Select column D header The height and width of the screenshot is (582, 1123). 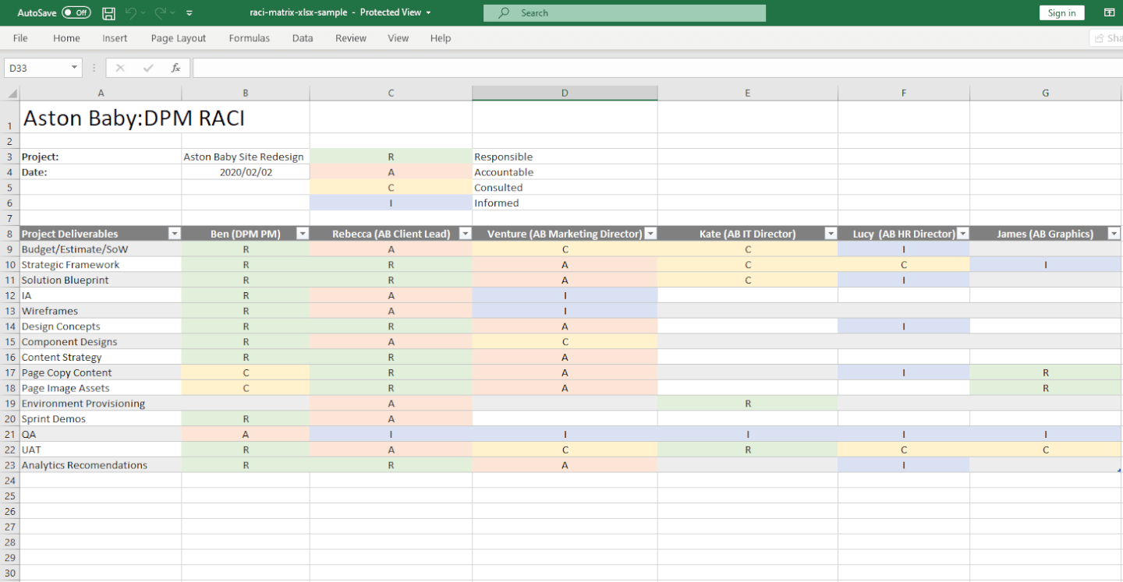coord(565,93)
